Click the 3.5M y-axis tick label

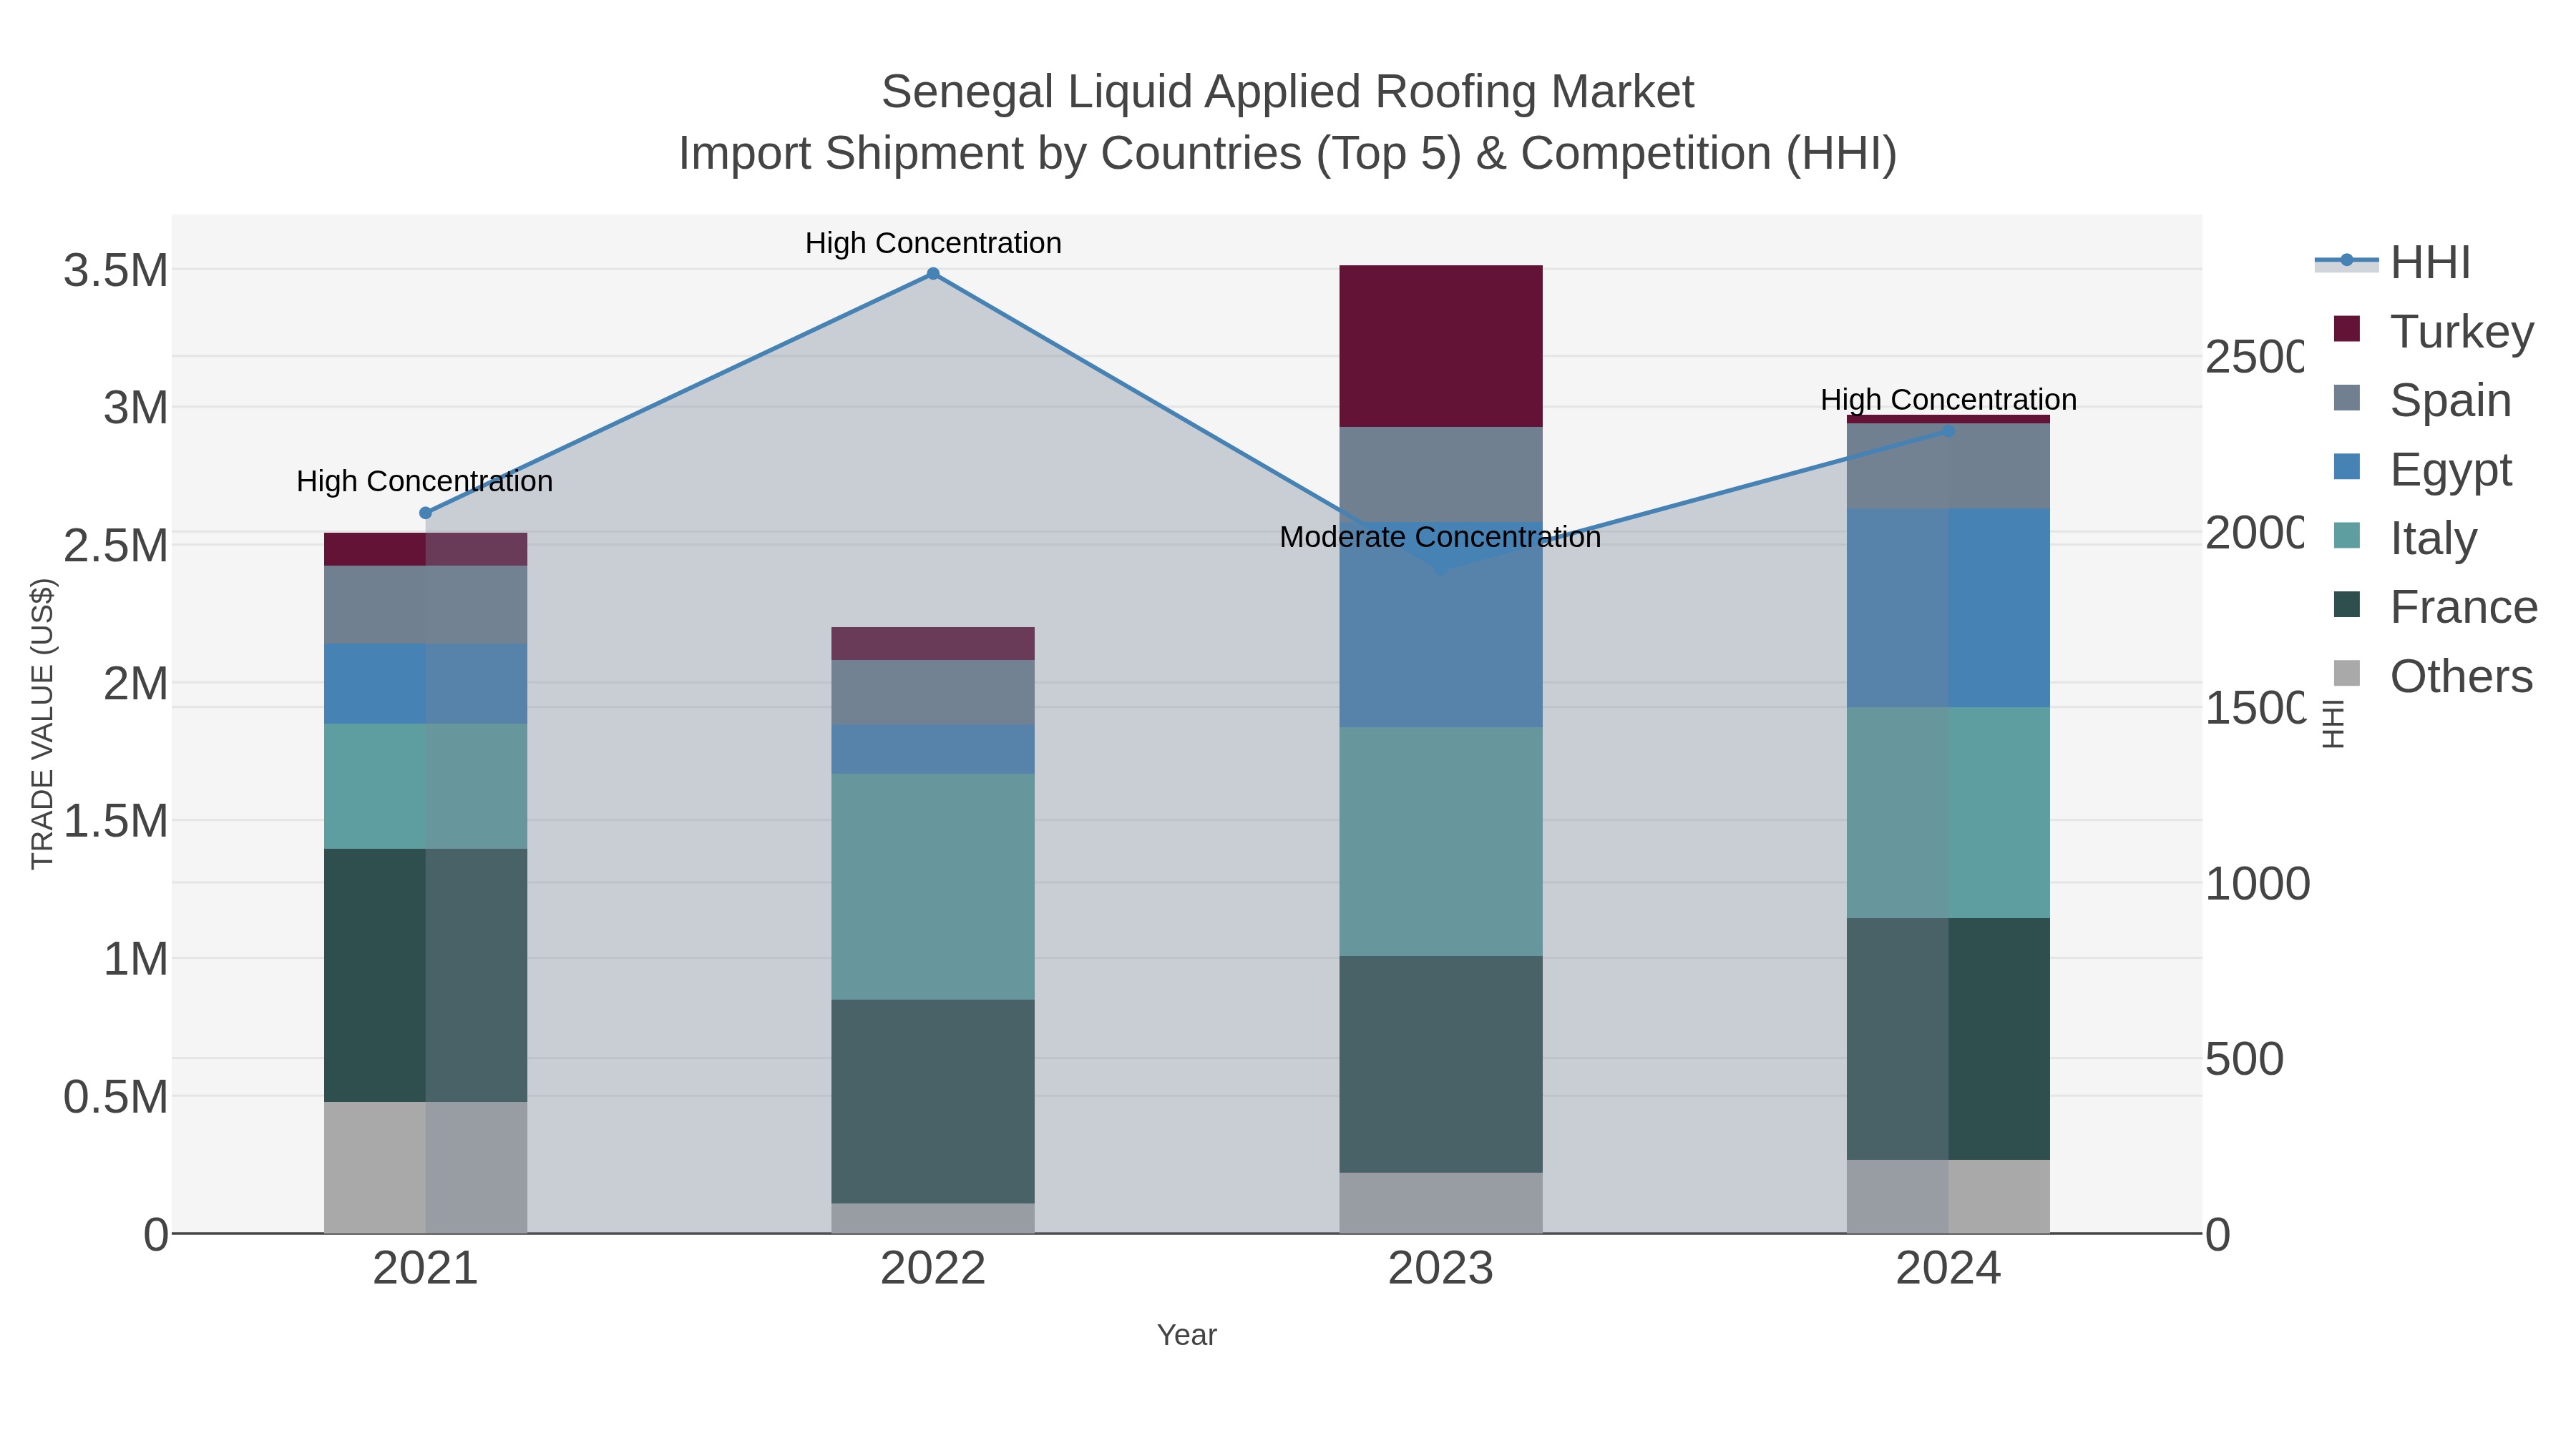[x=116, y=270]
